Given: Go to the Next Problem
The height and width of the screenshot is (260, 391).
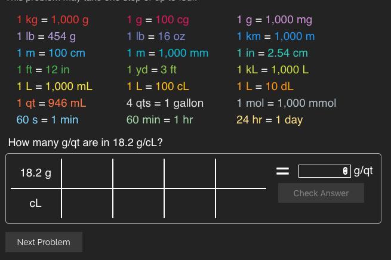Looking at the screenshot, I should click(44, 242).
